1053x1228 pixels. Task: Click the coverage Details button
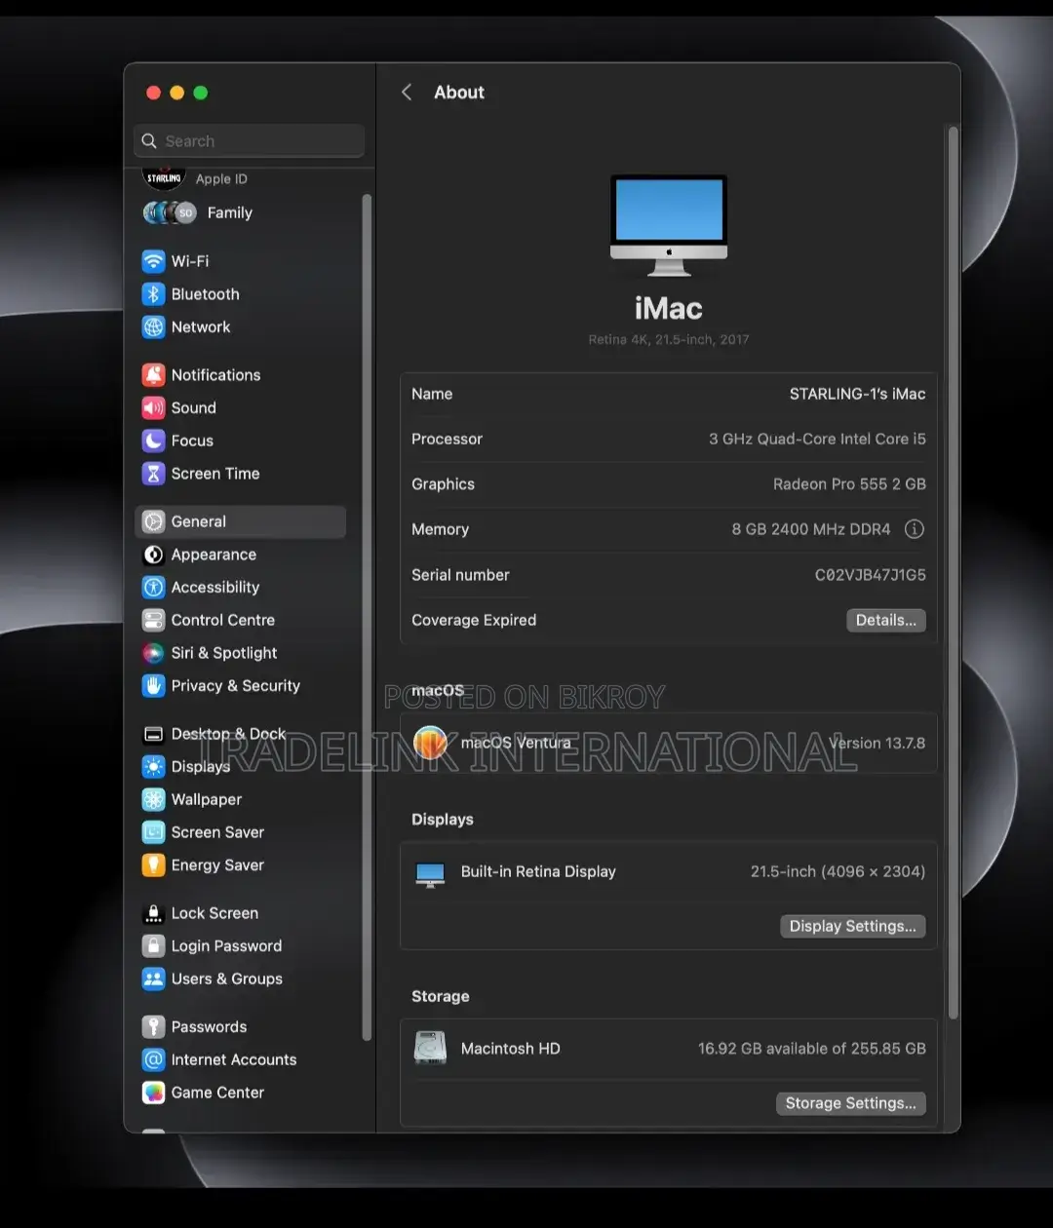click(x=885, y=621)
